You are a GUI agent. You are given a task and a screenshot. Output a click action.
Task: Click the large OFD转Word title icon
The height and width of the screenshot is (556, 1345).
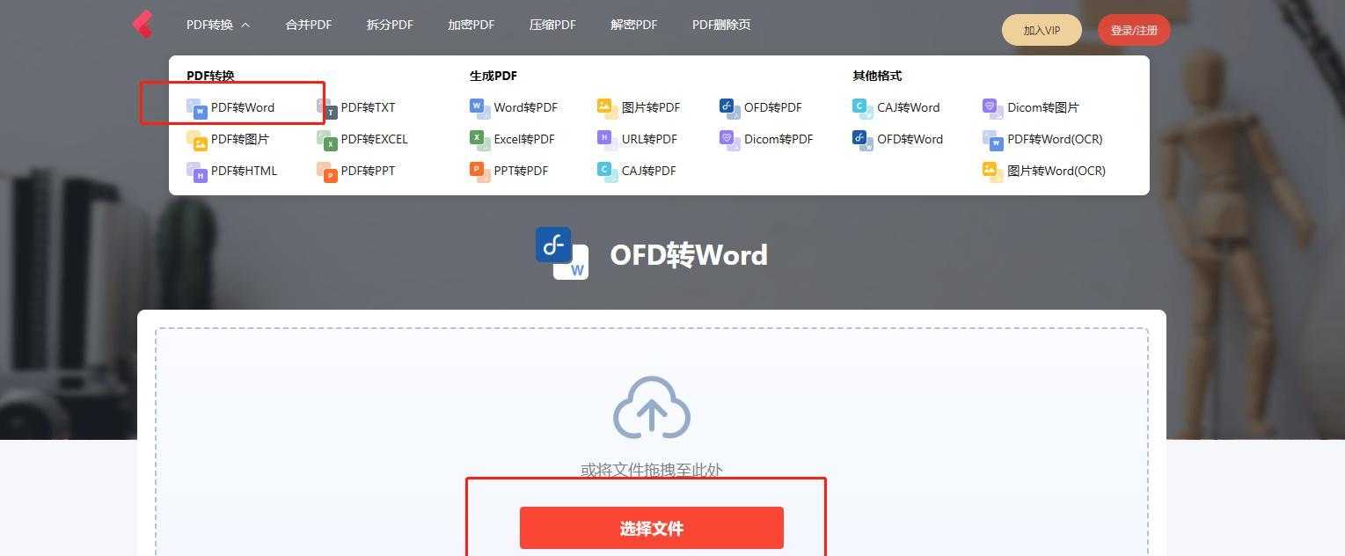(562, 253)
